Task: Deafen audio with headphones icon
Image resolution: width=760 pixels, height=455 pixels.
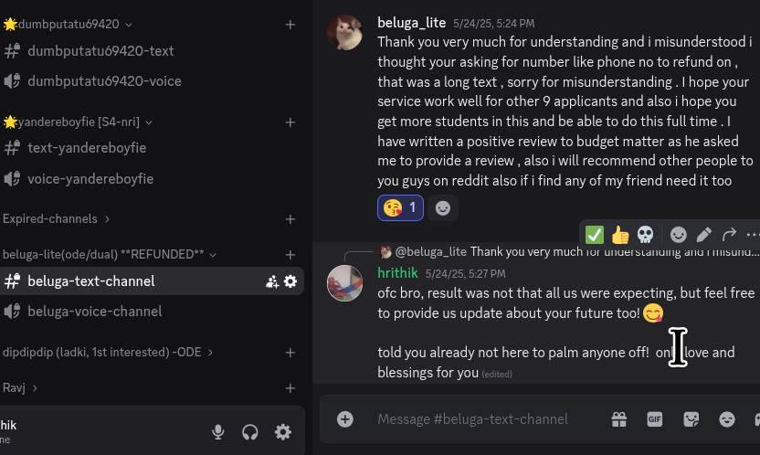Action: click(250, 432)
